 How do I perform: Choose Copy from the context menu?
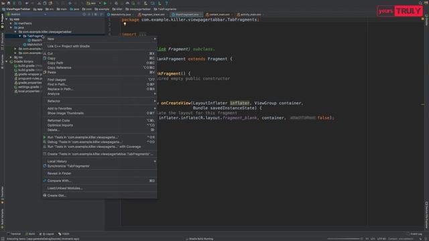[100, 58]
